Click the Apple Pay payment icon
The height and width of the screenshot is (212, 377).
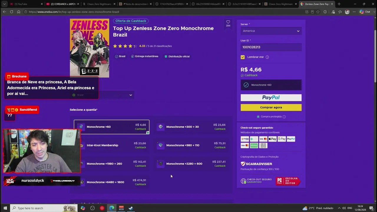pyautogui.click(x=272, y=139)
